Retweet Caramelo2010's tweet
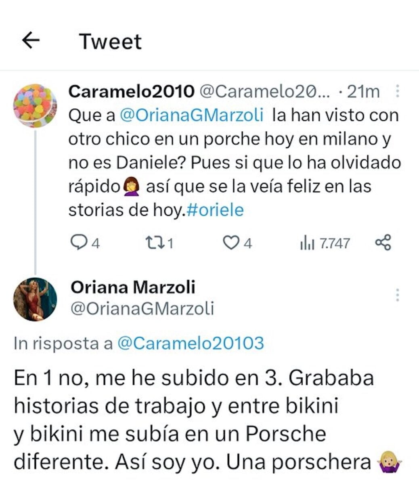 point(153,242)
